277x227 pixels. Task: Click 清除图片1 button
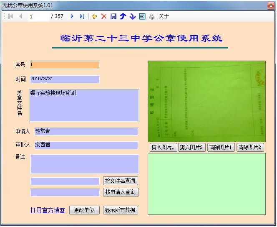[221, 147]
